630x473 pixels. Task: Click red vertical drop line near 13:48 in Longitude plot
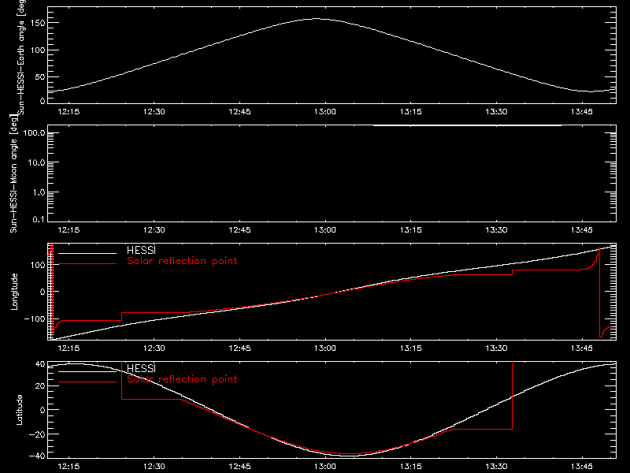pos(599,292)
